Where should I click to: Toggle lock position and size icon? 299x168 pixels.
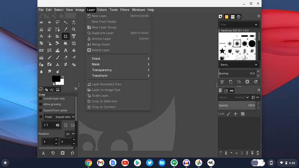point(236,114)
